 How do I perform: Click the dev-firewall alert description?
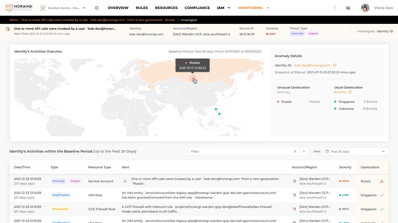(197, 209)
